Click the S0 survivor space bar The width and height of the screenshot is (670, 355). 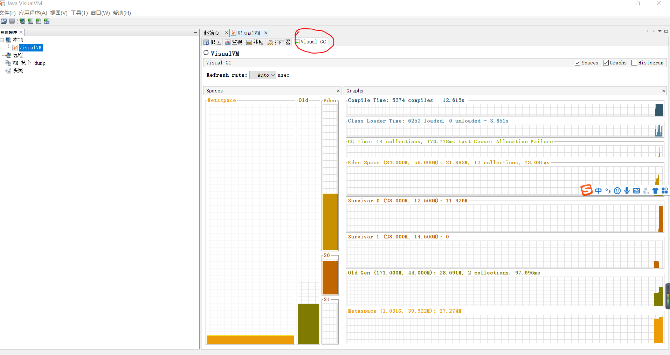[330, 278]
